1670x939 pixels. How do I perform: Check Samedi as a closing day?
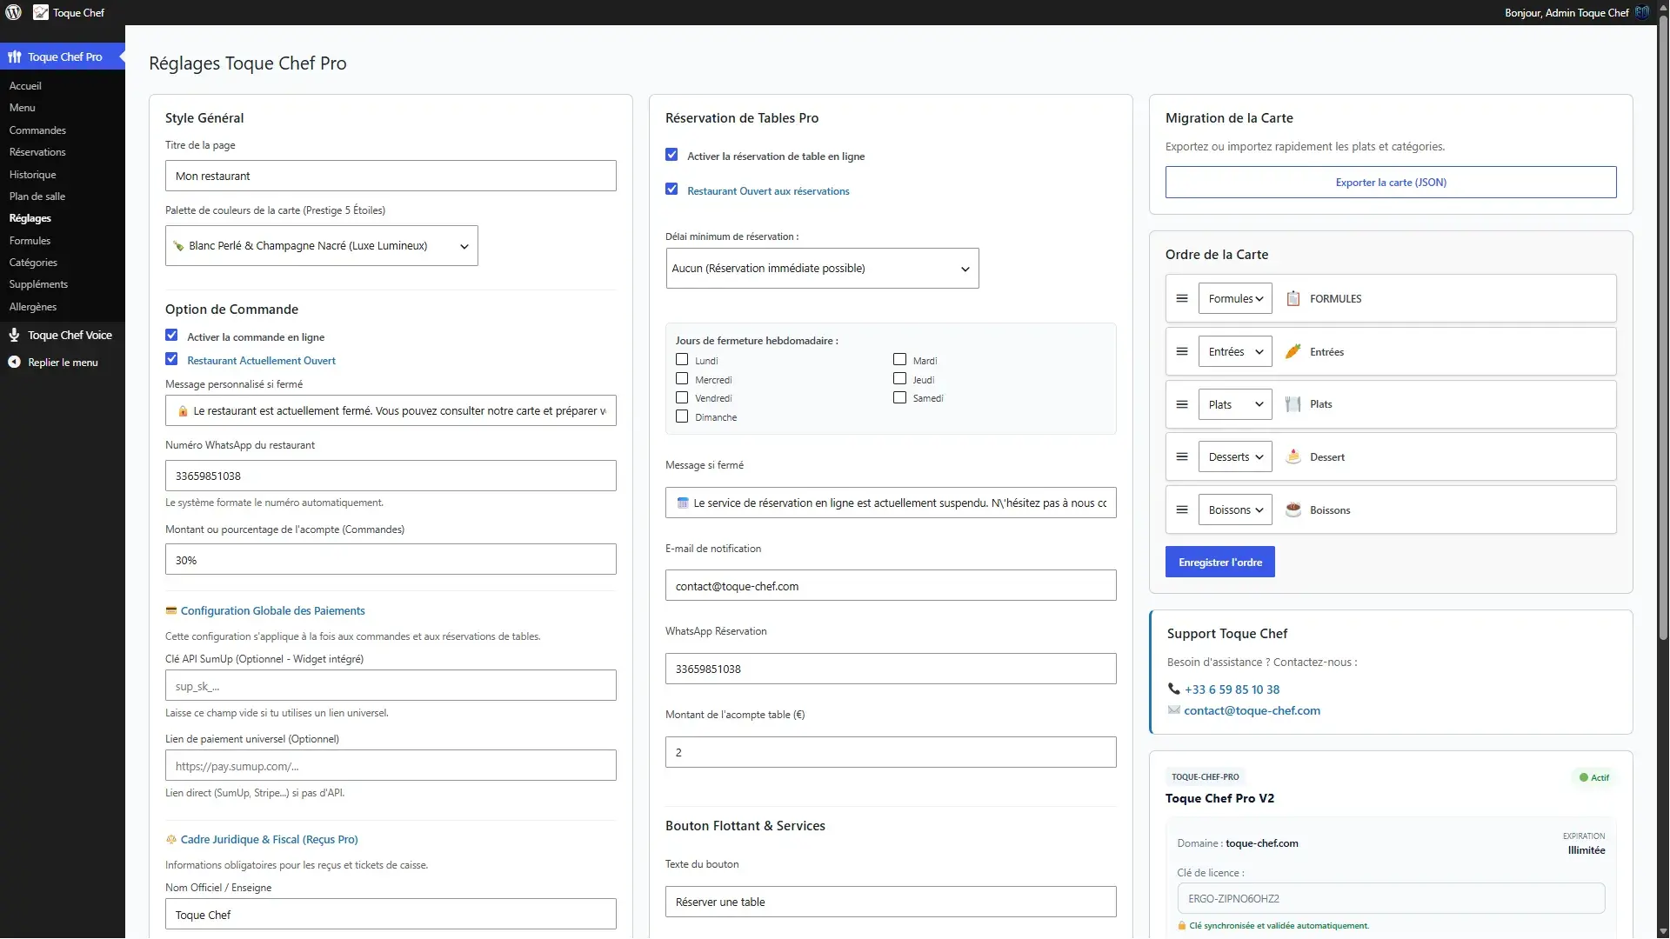tap(899, 398)
